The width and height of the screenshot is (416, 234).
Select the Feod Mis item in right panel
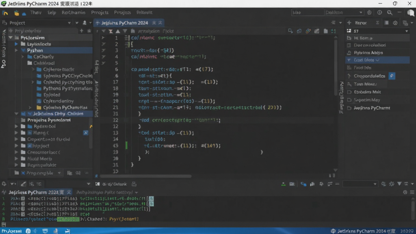377,68
